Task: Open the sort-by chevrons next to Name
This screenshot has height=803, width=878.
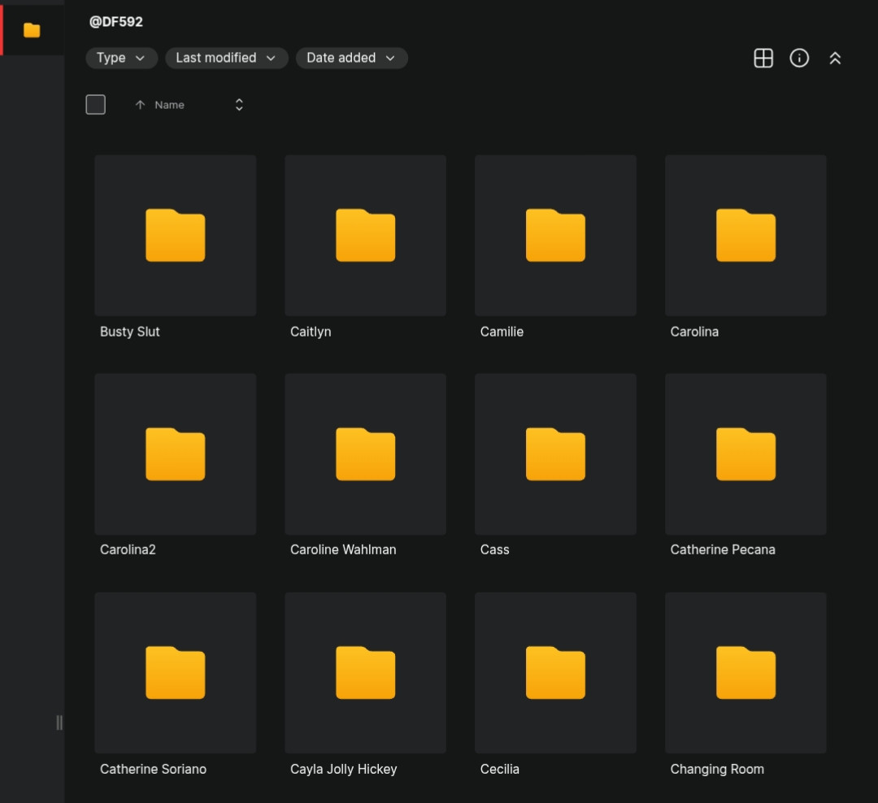Action: 239,105
